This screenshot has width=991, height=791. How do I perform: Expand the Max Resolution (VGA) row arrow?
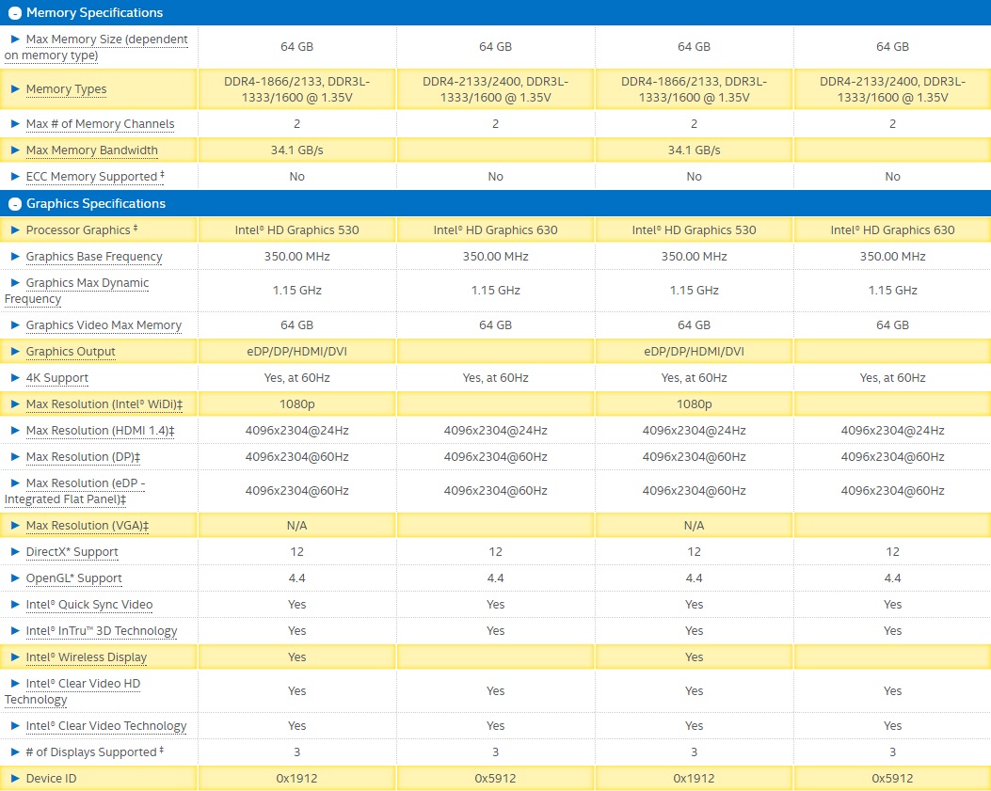(15, 526)
